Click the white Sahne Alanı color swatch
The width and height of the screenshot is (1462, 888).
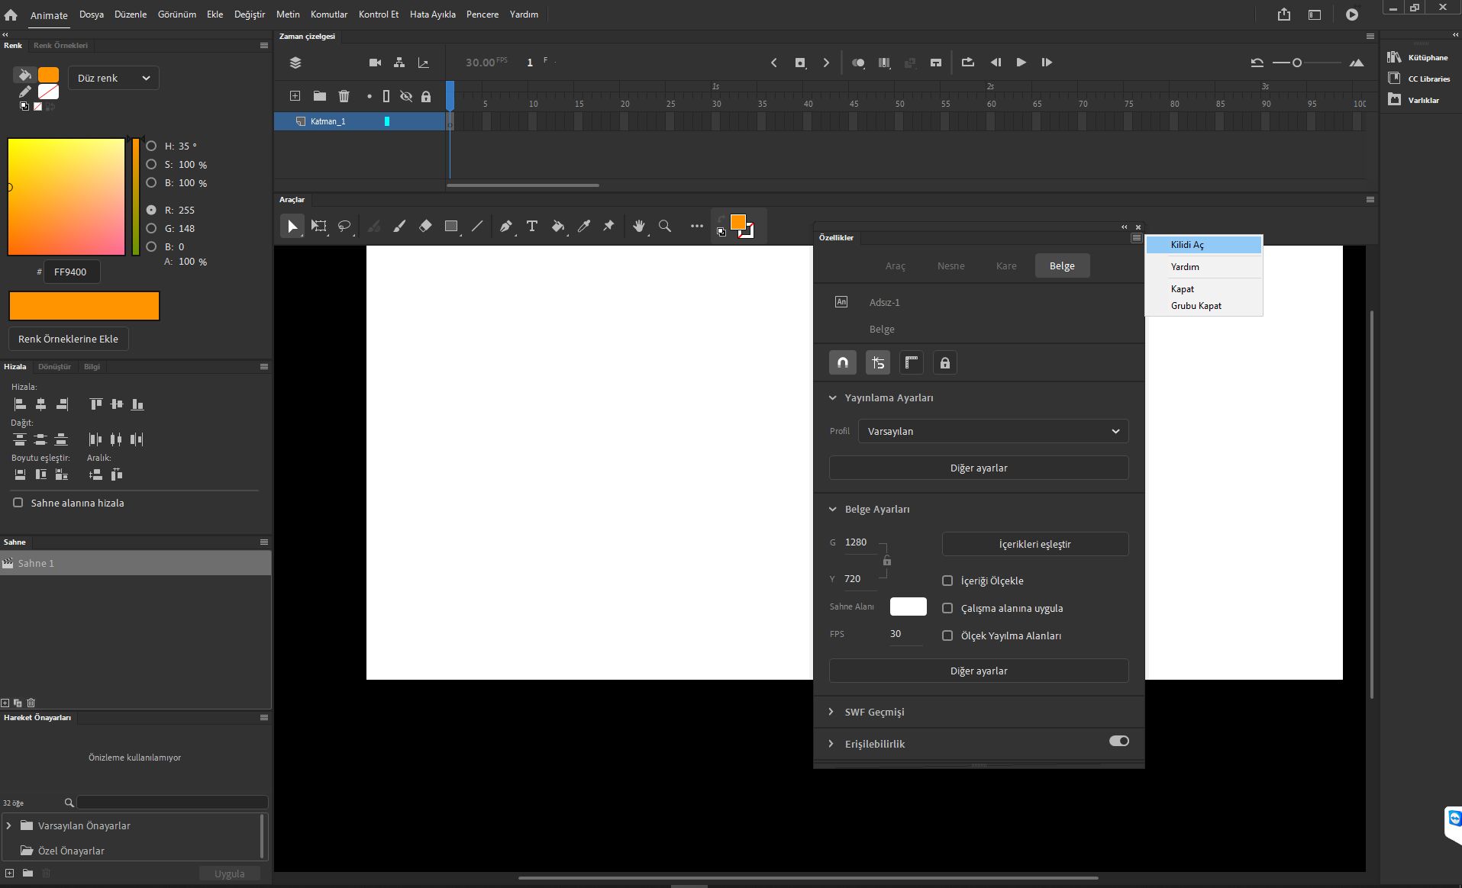[908, 606]
